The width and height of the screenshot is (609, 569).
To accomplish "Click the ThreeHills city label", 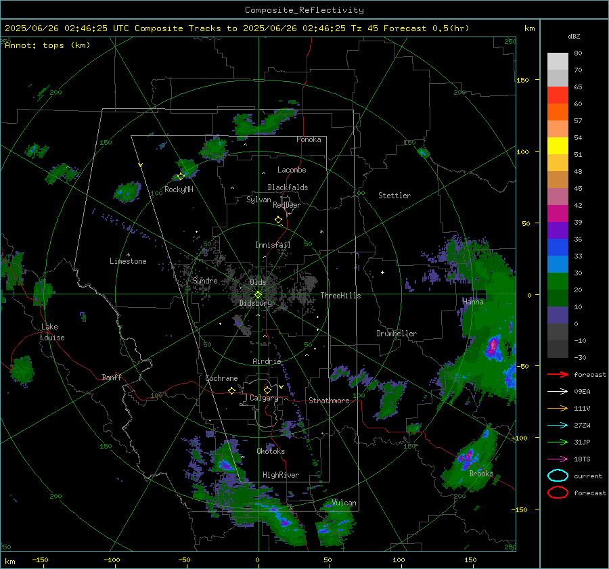I will pos(340,296).
